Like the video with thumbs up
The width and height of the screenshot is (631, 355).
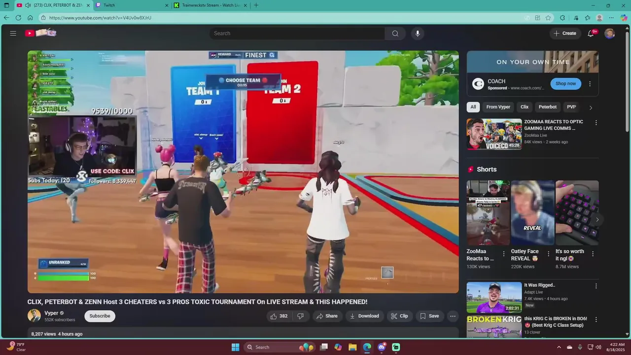click(279, 316)
